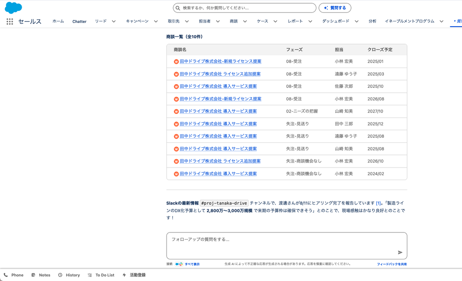Expand the キャンペーン tab chevron
This screenshot has height=281, width=462.
tap(156, 22)
